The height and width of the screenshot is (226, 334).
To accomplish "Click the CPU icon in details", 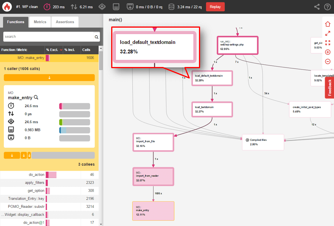I will [11, 122].
